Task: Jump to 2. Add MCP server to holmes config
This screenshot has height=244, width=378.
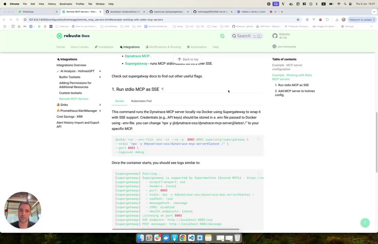Action: 295,93
